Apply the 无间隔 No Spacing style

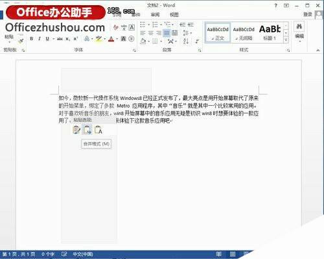pos(244,32)
